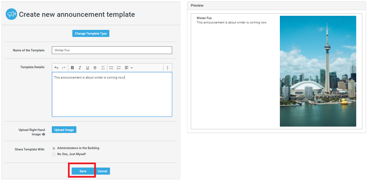Click the help icon beside Upload Right Hand Image
This screenshot has height=182, width=368.
click(x=44, y=134)
